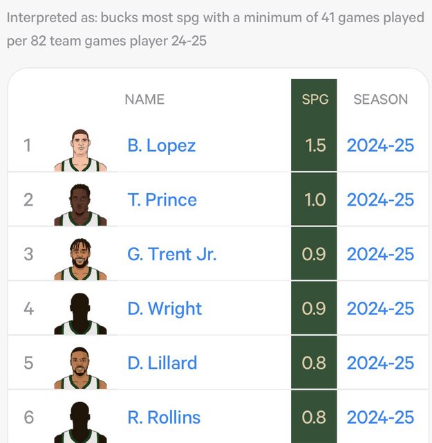Open D. Wright player link
432x443 pixels.
click(x=165, y=309)
